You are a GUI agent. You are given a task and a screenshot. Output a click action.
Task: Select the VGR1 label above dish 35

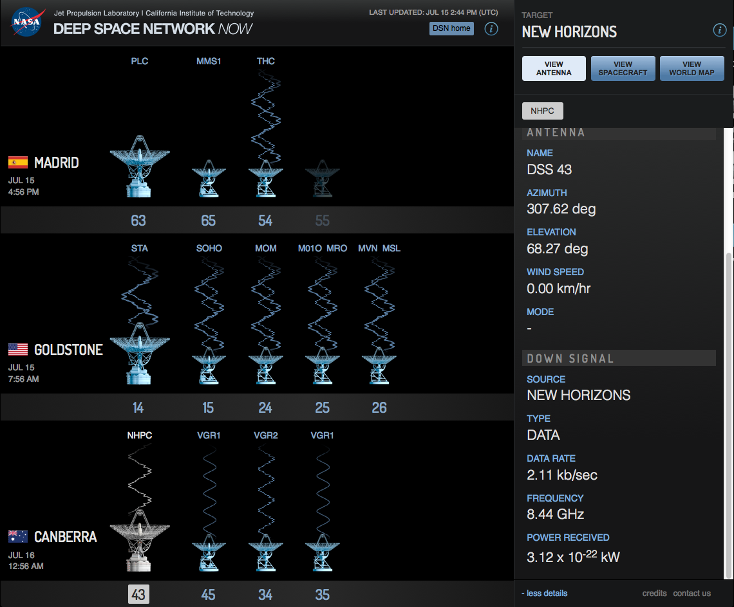pos(323,435)
